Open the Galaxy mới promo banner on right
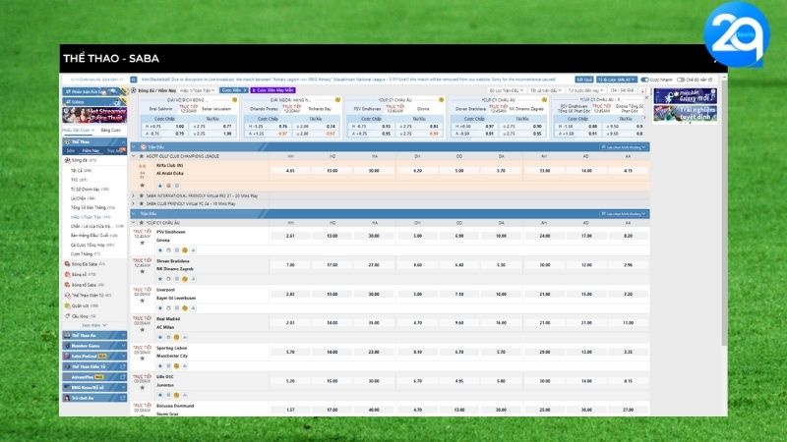The image size is (787, 442). [685, 96]
